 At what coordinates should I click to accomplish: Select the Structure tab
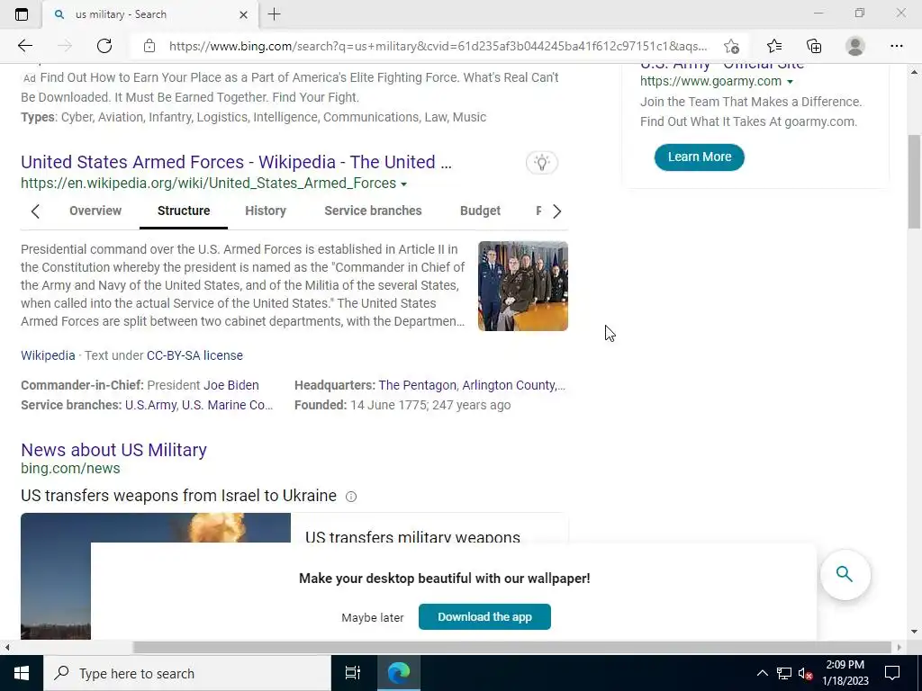(184, 211)
